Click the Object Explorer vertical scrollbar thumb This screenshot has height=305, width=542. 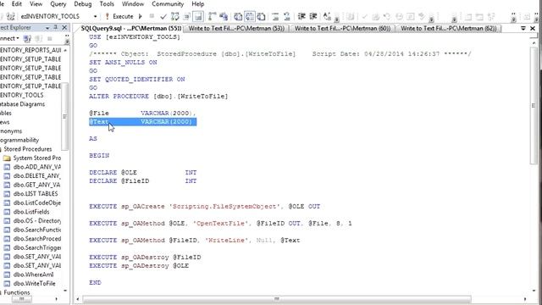[64, 117]
